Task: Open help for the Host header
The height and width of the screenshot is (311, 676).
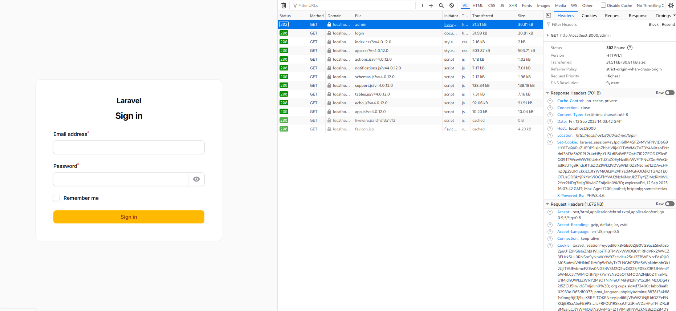Action: tap(550, 129)
